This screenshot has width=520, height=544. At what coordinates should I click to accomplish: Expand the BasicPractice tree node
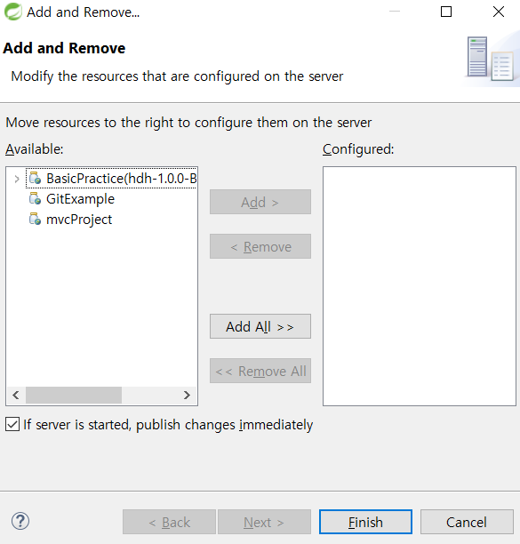point(16,179)
